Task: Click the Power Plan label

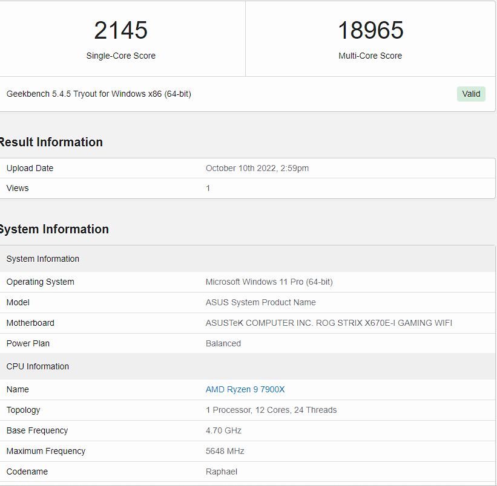Action: pyautogui.click(x=28, y=343)
